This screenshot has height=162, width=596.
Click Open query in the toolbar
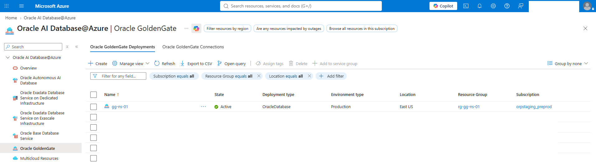(x=231, y=64)
